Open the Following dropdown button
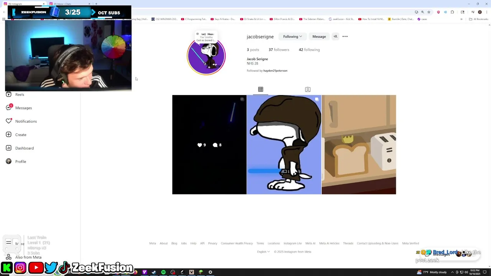The width and height of the screenshot is (491, 276). (x=292, y=36)
